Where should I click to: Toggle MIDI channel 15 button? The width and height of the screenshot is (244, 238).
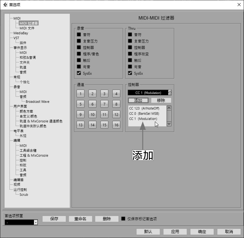coord(104,125)
